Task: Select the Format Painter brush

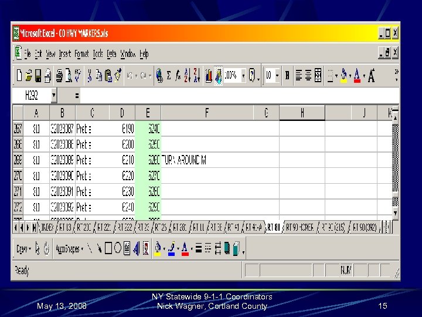Action: tap(118, 75)
